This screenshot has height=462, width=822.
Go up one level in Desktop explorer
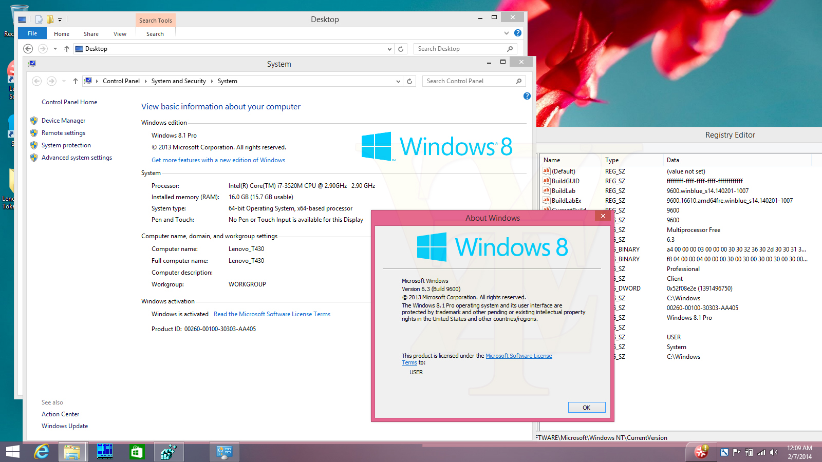66,49
